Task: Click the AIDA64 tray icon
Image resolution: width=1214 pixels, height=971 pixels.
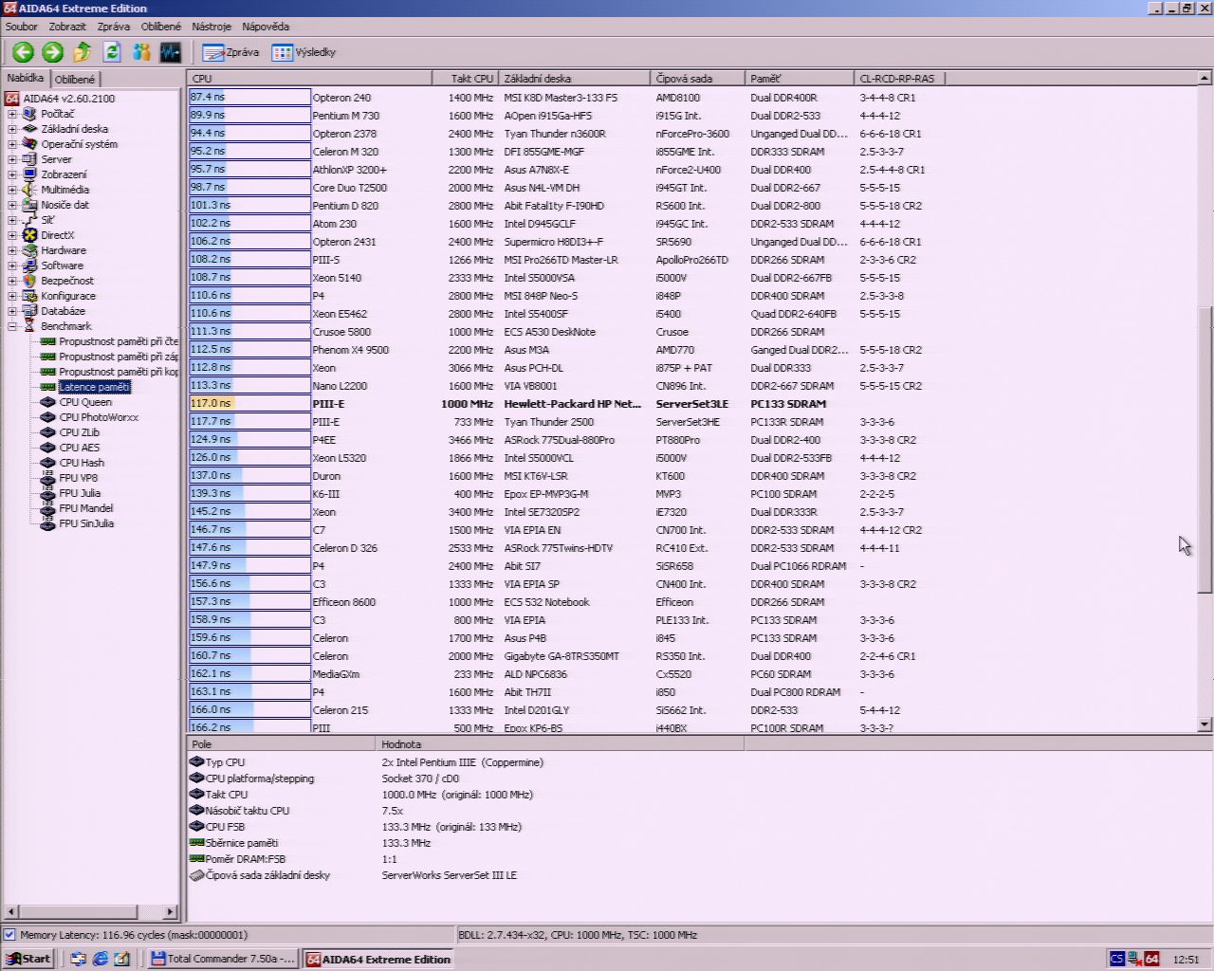Action: 1151,959
